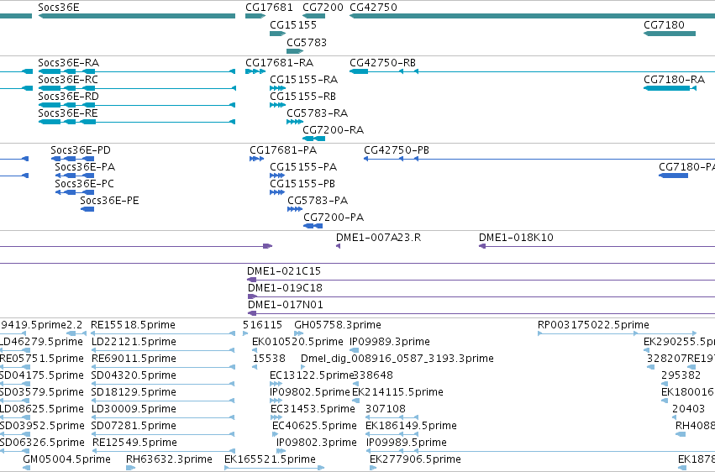Select EST EK010520.5prime

255,350
